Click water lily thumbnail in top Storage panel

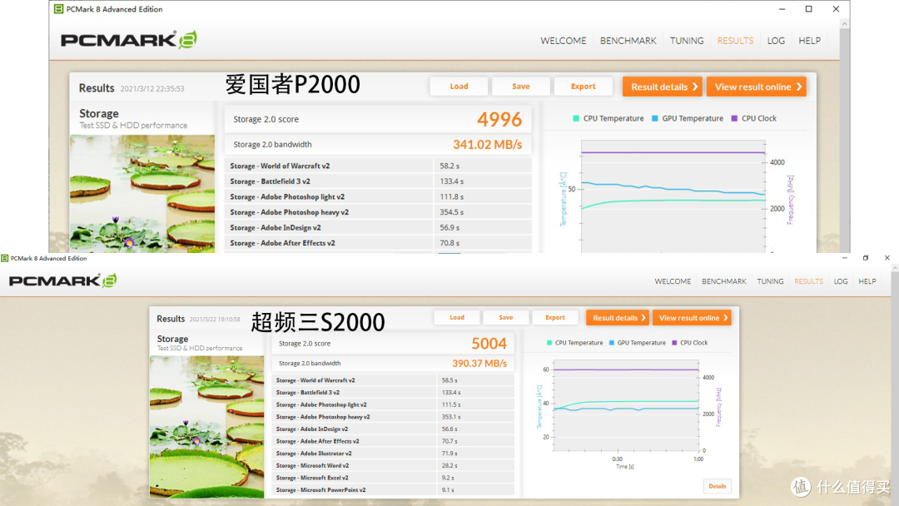click(x=142, y=194)
